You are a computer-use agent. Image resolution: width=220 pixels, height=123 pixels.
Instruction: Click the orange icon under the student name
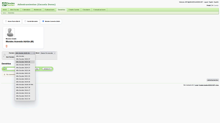7,46
